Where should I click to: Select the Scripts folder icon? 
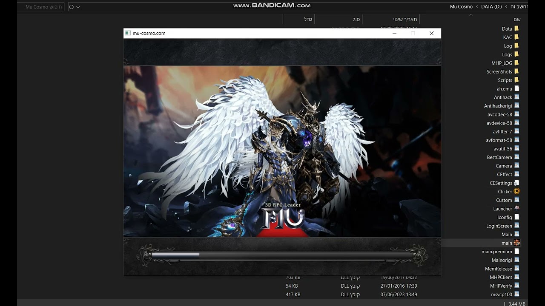[516, 80]
